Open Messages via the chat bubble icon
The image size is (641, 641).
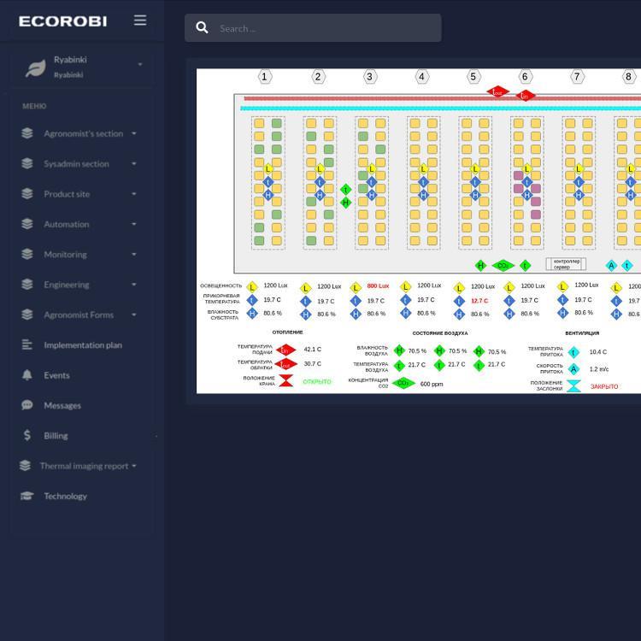pyautogui.click(x=27, y=405)
